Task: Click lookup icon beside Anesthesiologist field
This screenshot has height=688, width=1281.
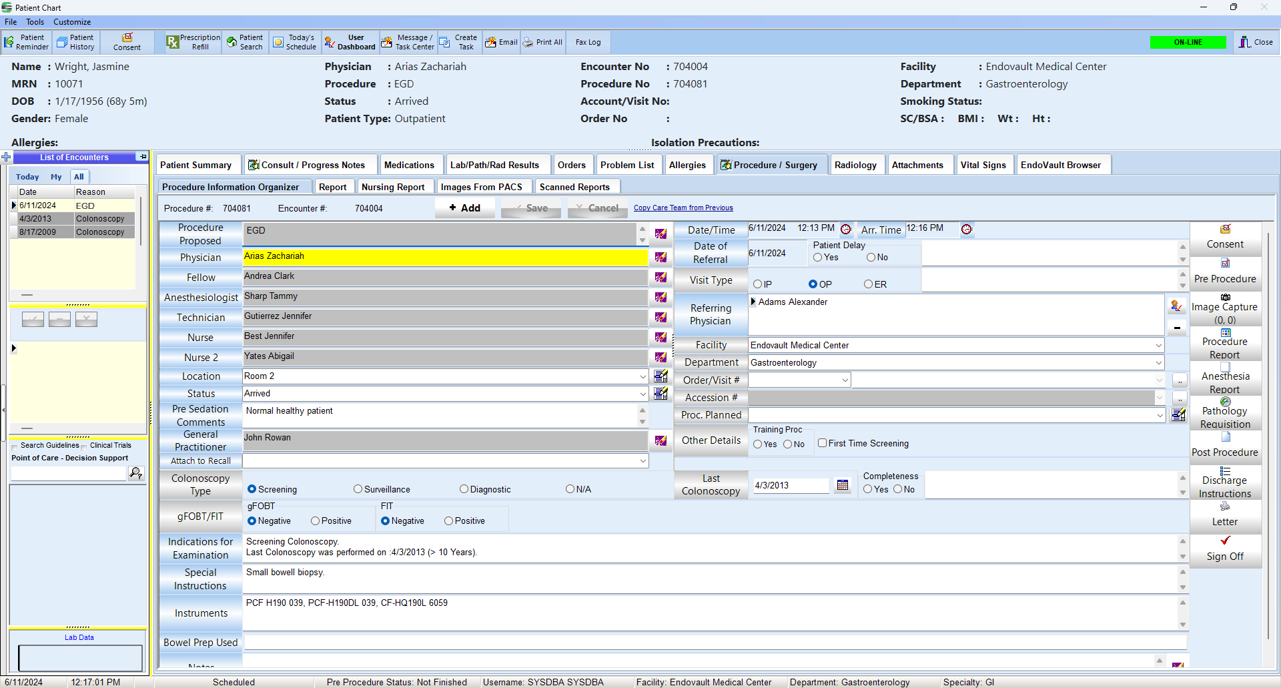Action: 661,298
